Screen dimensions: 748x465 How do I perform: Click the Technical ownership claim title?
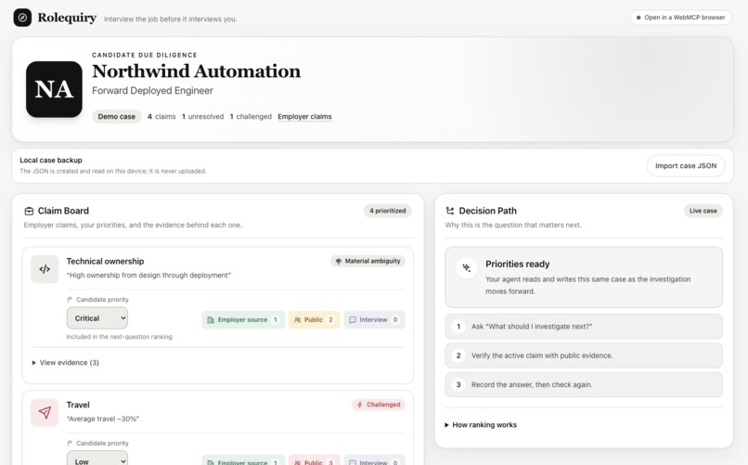tap(105, 262)
